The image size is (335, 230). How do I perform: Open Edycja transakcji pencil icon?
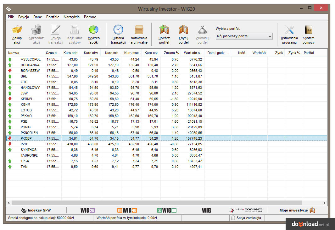(56, 29)
